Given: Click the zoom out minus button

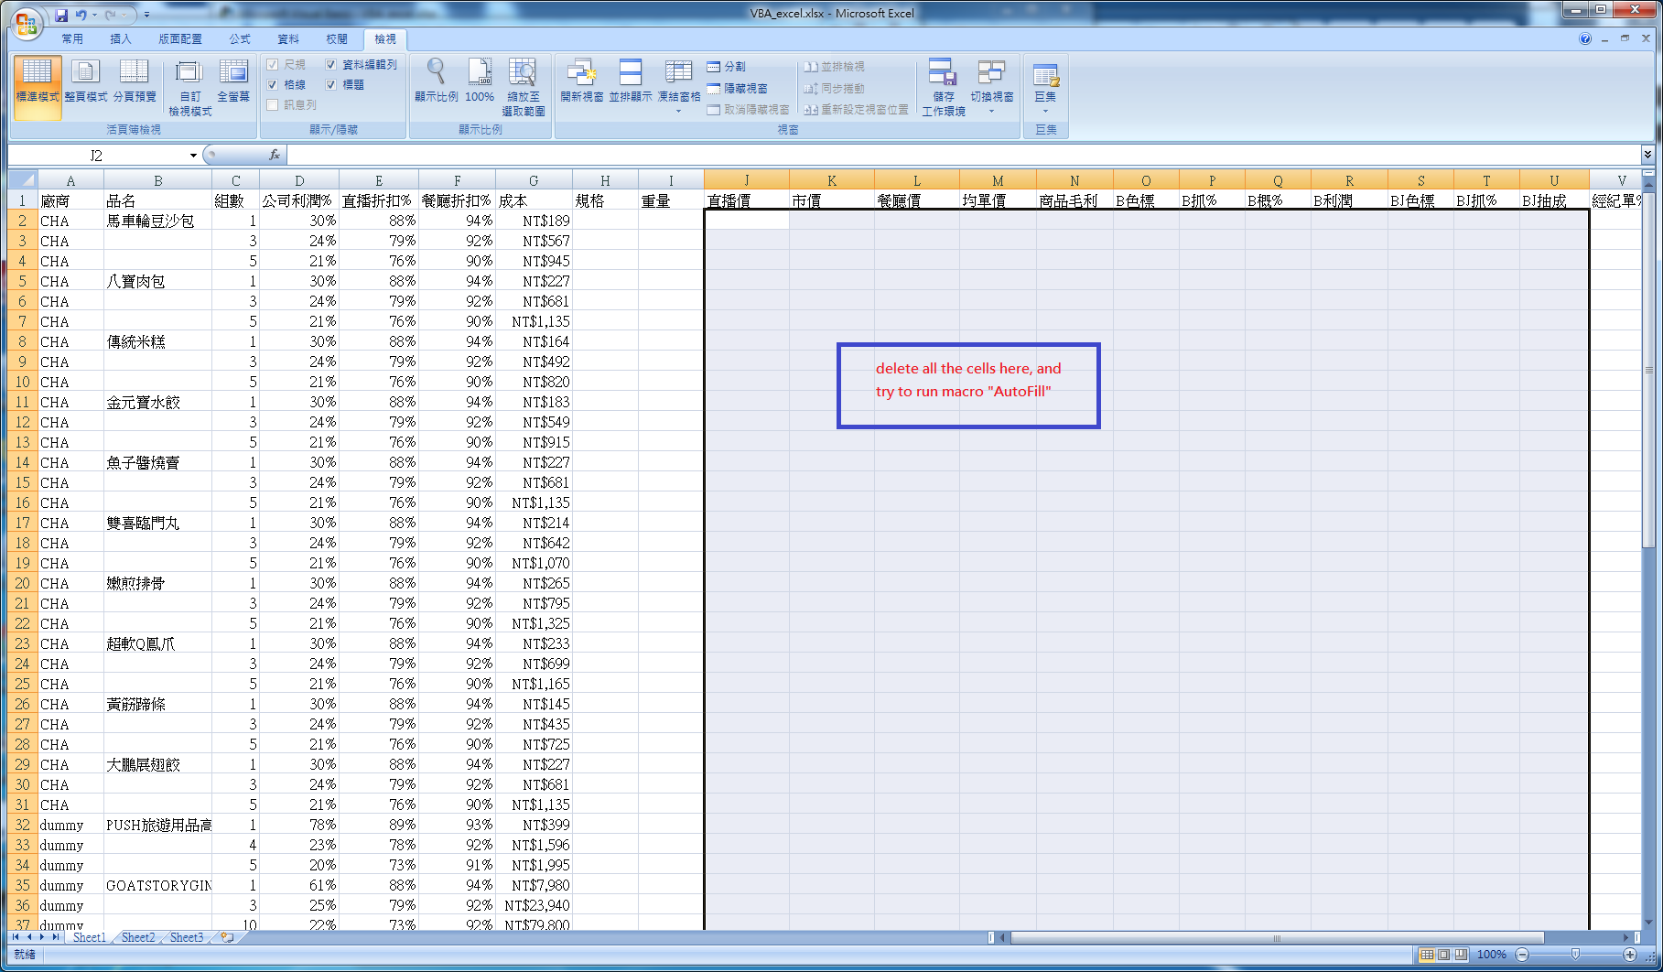Looking at the screenshot, I should pyautogui.click(x=1522, y=955).
